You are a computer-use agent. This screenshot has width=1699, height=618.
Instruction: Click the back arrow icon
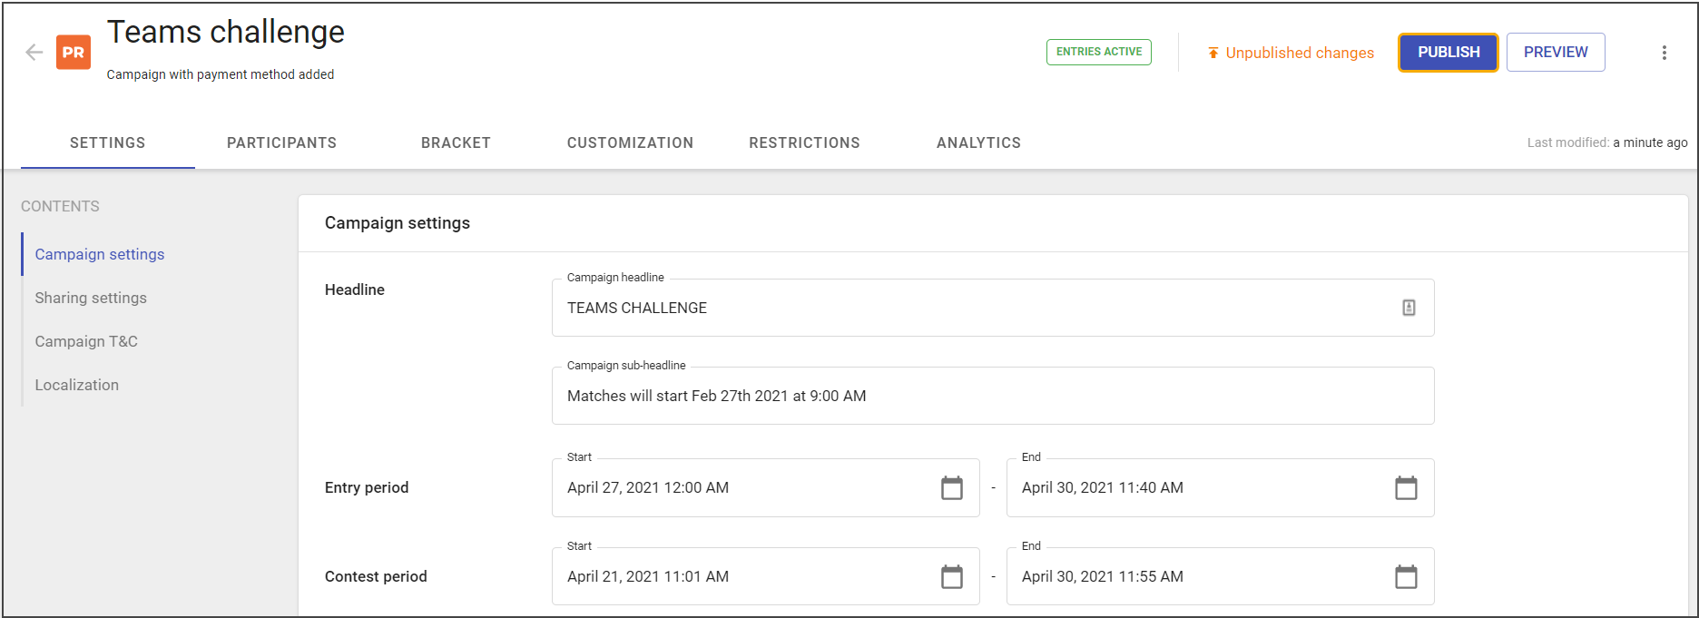tap(34, 53)
